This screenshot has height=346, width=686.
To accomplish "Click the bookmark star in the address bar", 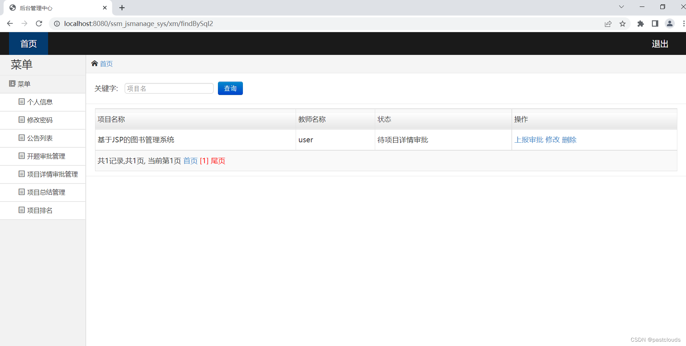I will tap(622, 23).
